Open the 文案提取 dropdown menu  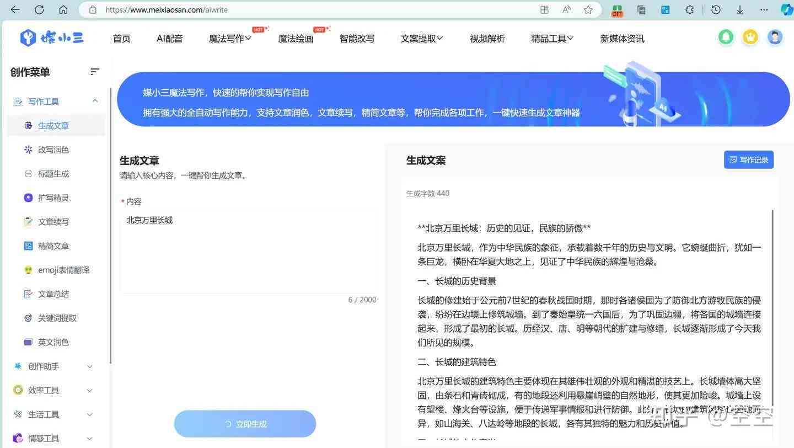422,39
